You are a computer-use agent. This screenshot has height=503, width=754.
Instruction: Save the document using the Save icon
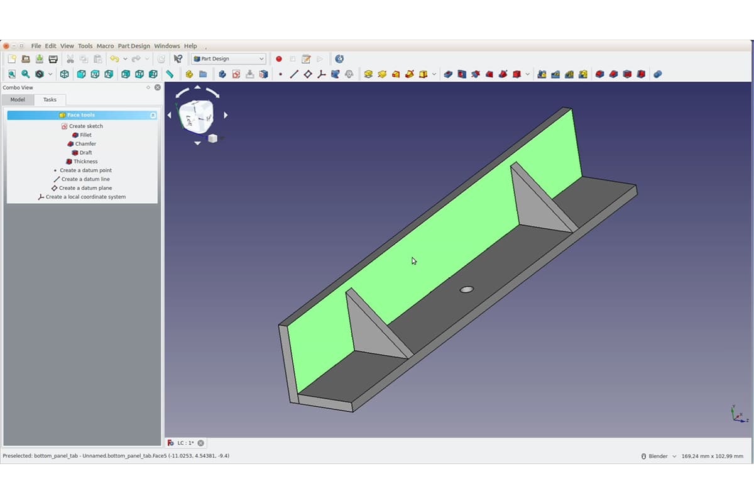coord(40,59)
